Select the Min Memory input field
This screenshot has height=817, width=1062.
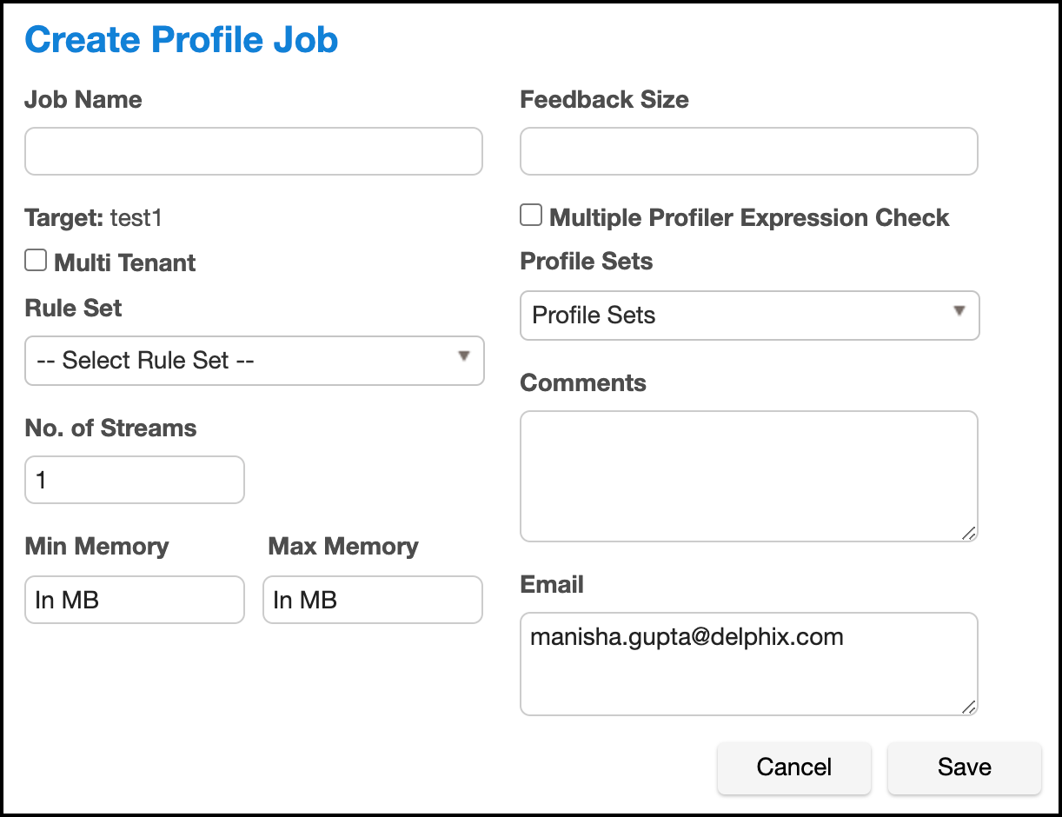coord(135,600)
